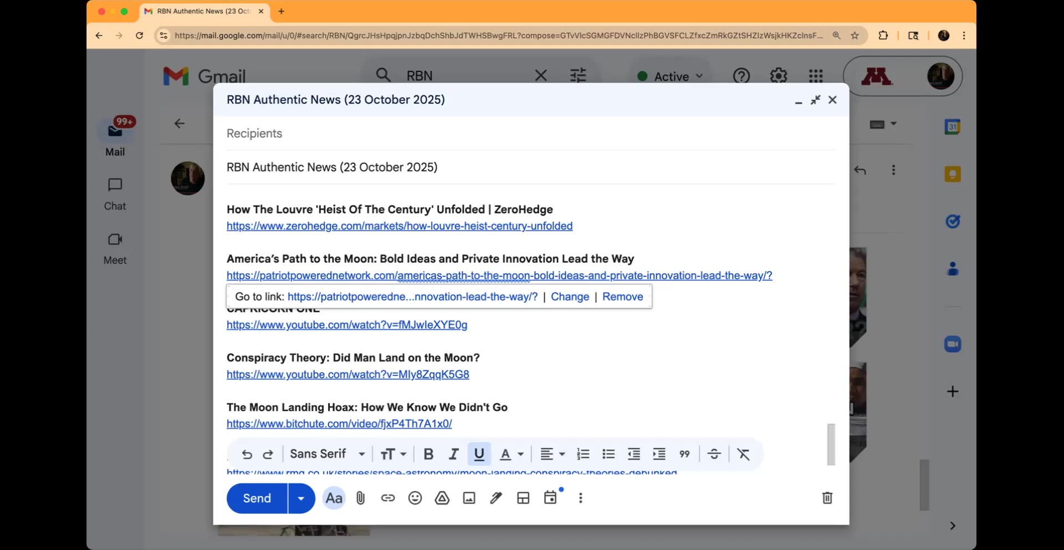
Task: Open compose more options menu
Action: tap(581, 498)
